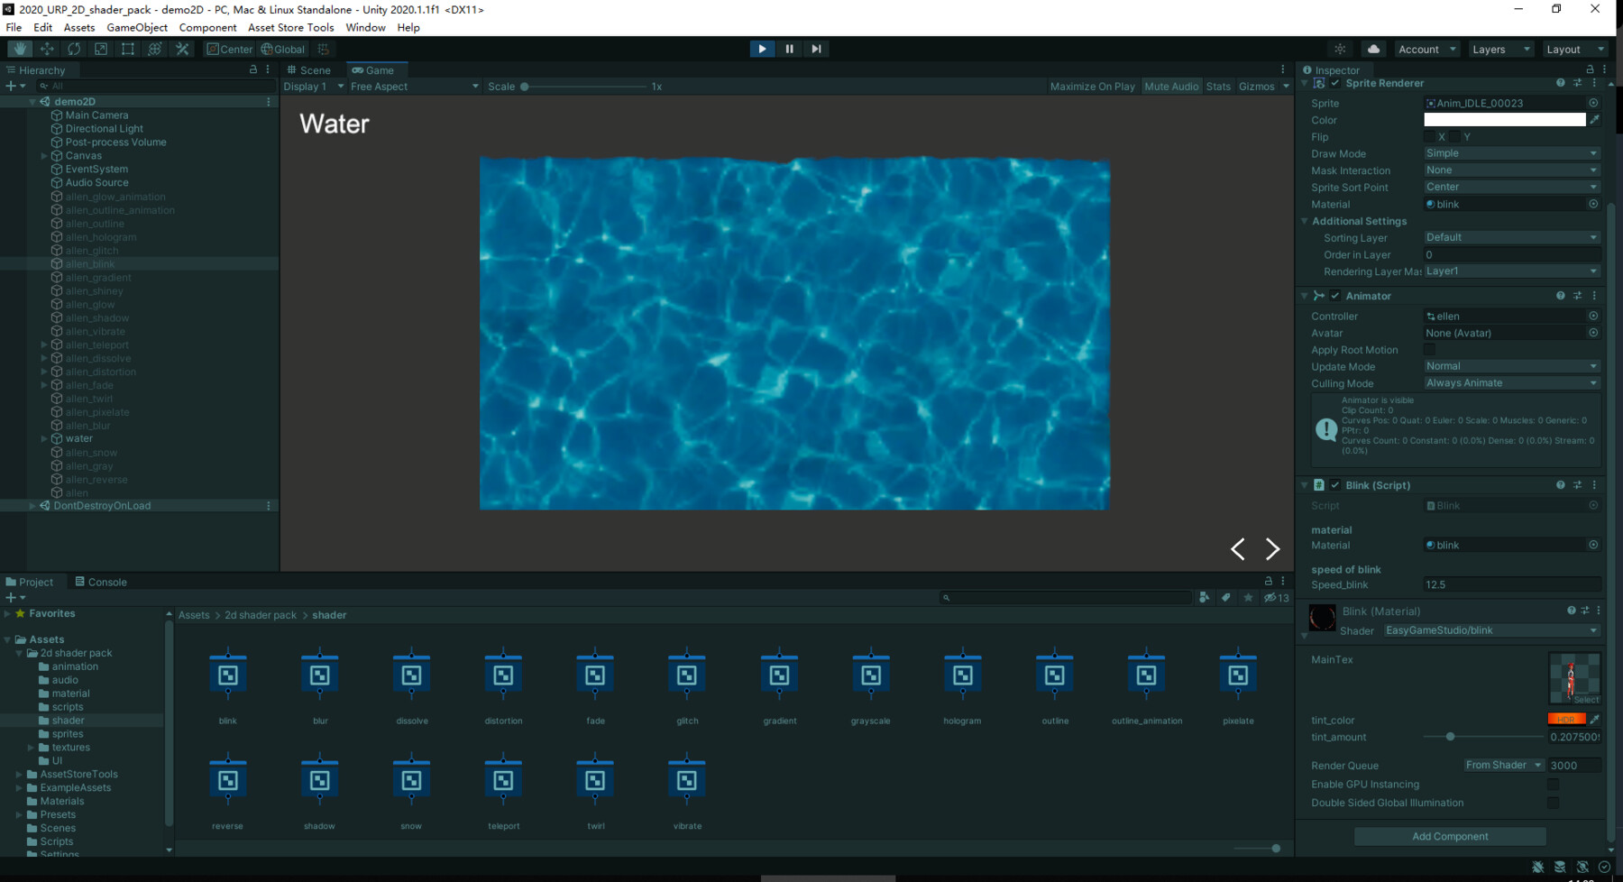The height and width of the screenshot is (882, 1623).
Task: Open the cloud services icon
Action: tap(1373, 49)
